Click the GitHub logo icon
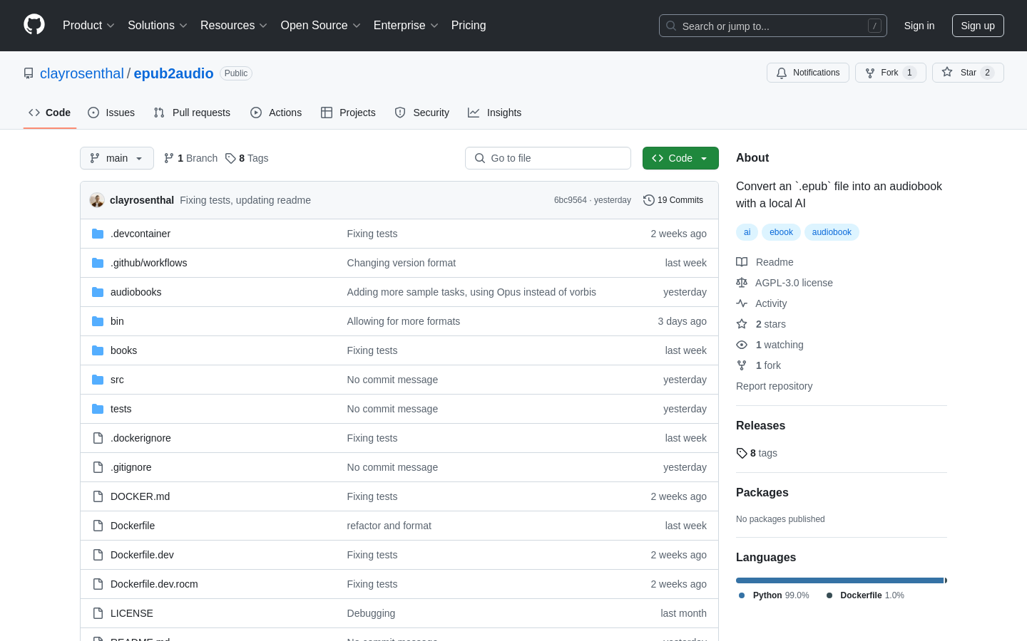 coord(34,25)
